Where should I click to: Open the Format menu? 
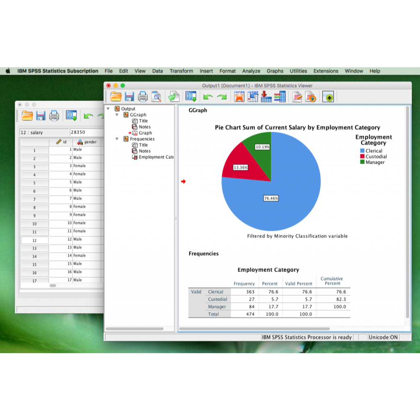[x=227, y=71]
